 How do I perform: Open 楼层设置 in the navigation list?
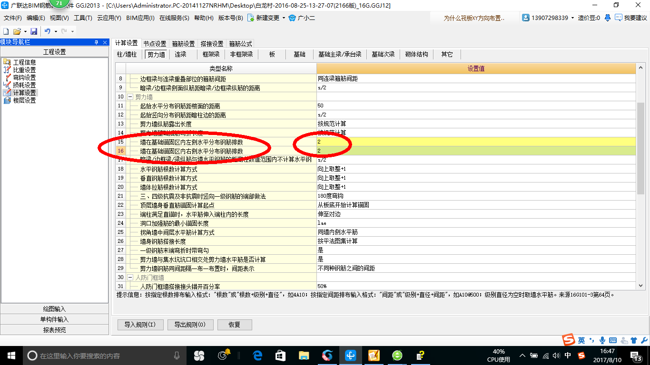pyautogui.click(x=24, y=100)
